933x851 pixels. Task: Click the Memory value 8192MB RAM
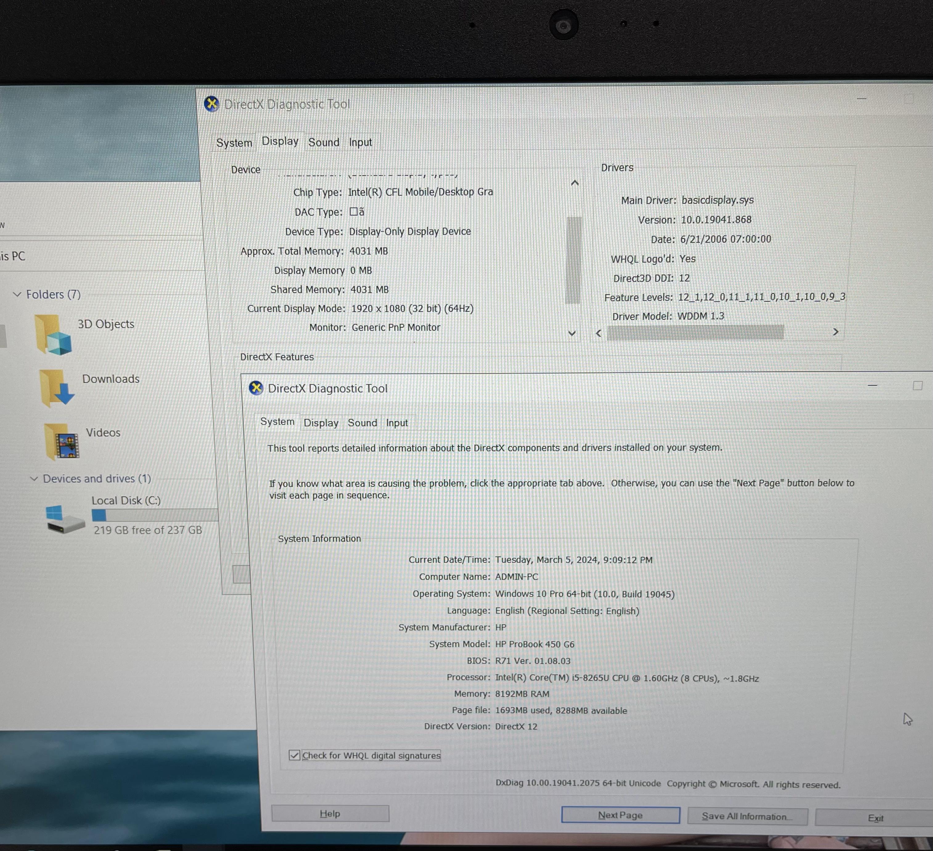(x=522, y=693)
